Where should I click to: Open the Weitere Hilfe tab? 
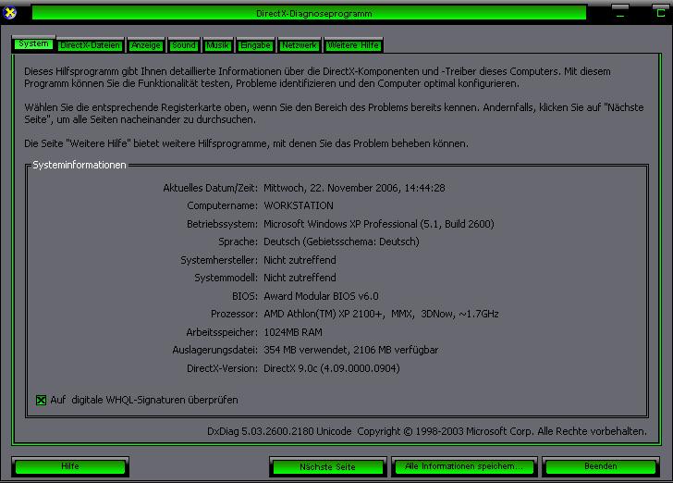(354, 45)
